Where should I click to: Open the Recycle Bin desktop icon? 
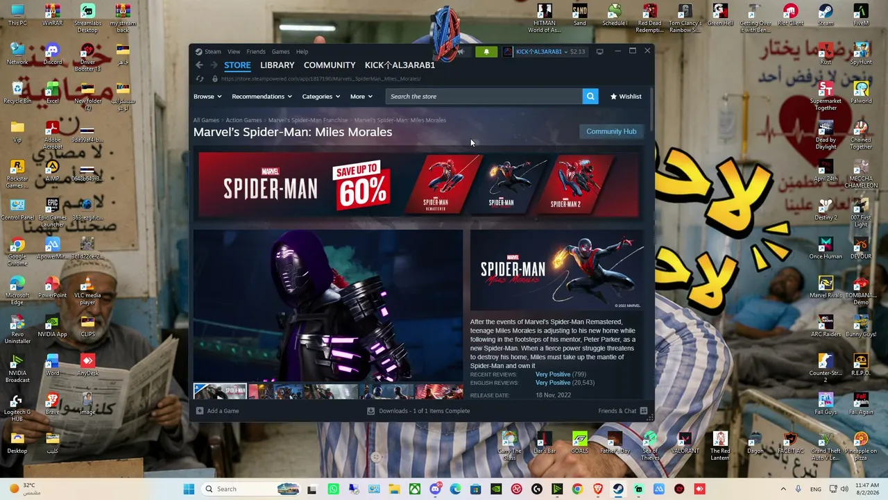[x=17, y=93]
